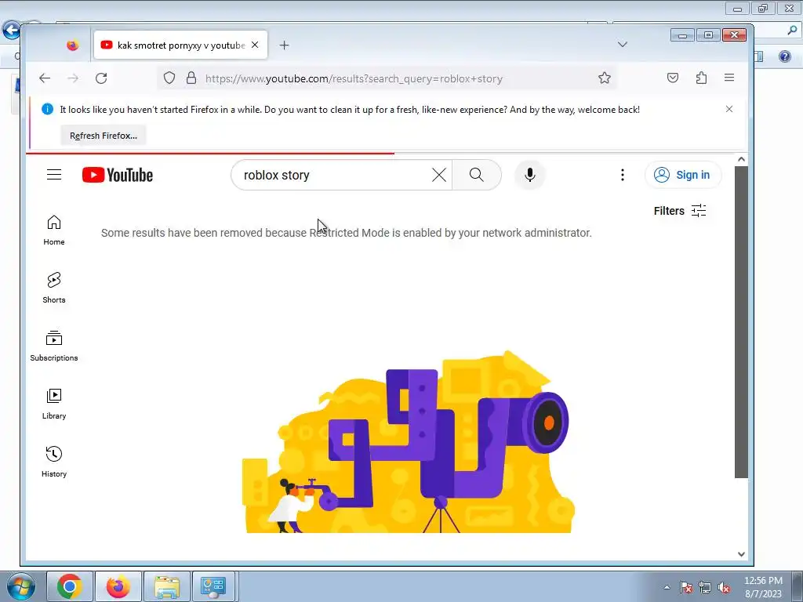Open YouTube settings three-dot menu

click(x=622, y=175)
